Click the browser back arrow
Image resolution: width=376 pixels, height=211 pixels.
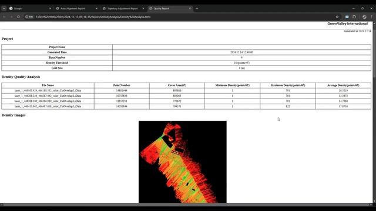coord(4,17)
